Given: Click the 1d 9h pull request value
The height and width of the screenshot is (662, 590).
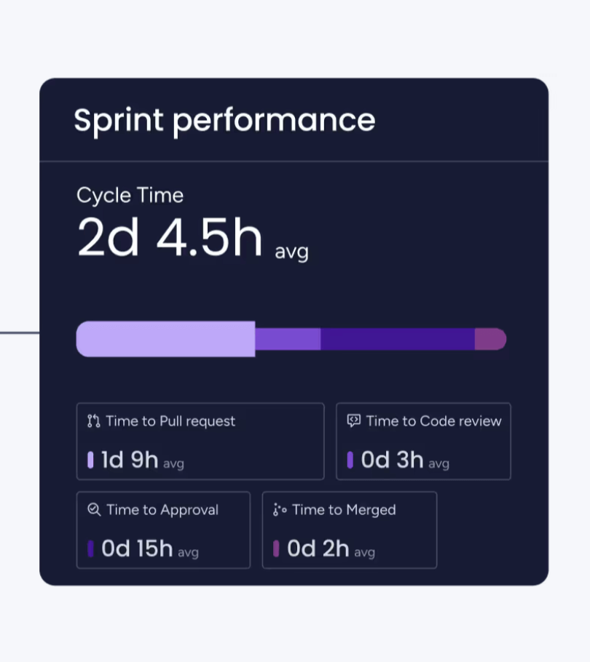Looking at the screenshot, I should (x=130, y=460).
